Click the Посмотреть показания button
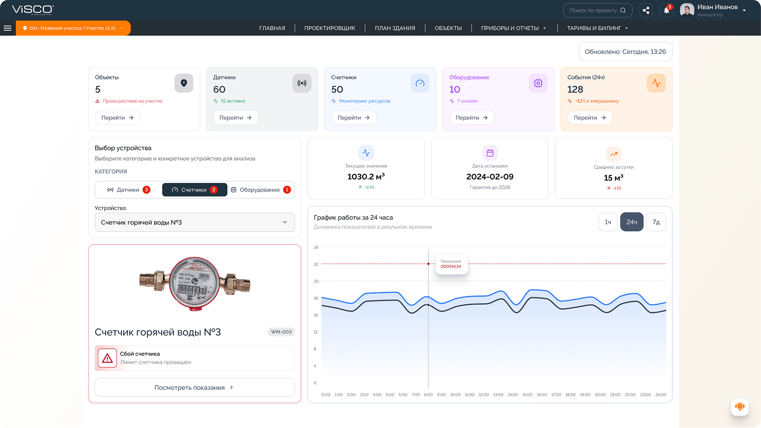This screenshot has height=428, width=761. click(195, 388)
